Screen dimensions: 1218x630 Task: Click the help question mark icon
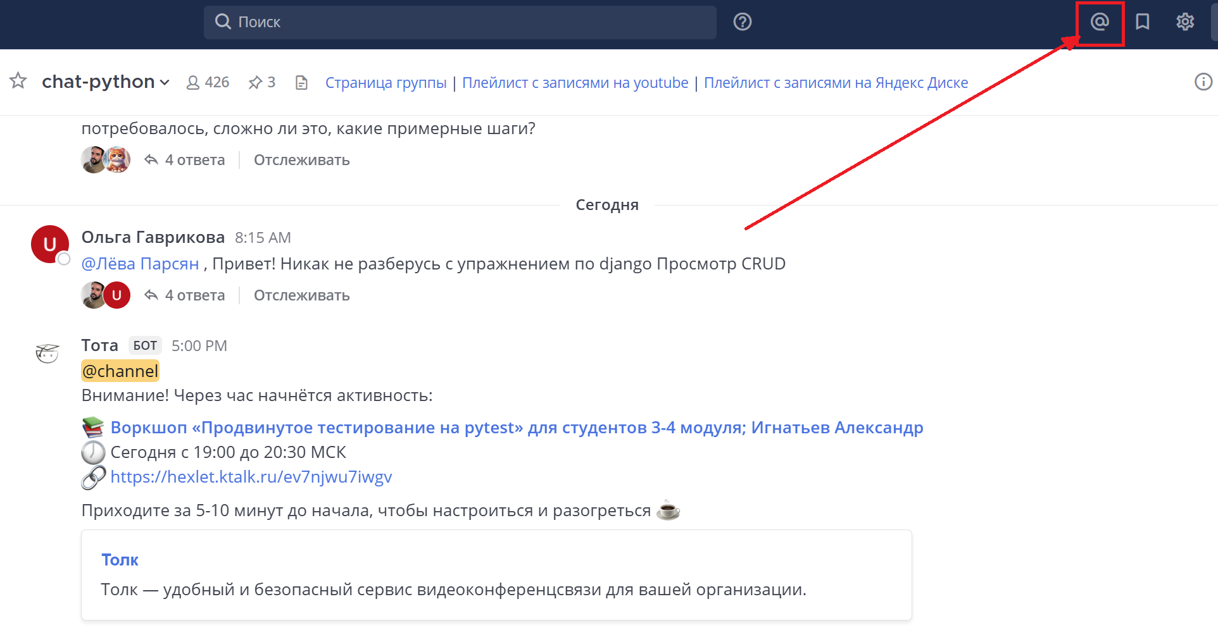point(742,22)
